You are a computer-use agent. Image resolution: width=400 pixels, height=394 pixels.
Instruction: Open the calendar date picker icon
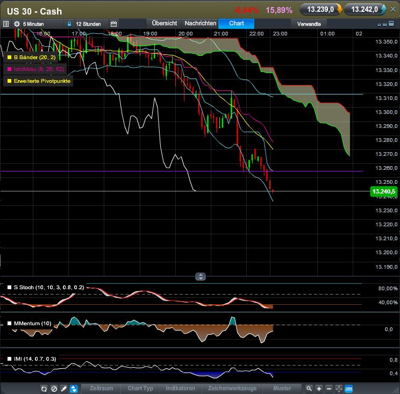(113, 24)
